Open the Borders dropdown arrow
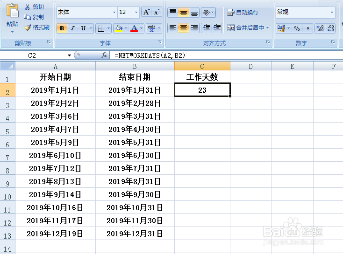 pos(109,28)
